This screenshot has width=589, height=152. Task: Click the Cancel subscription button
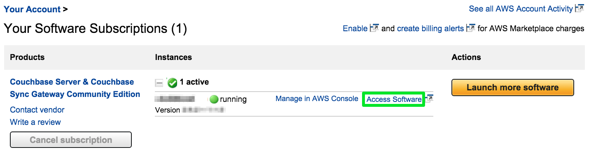pos(71,140)
